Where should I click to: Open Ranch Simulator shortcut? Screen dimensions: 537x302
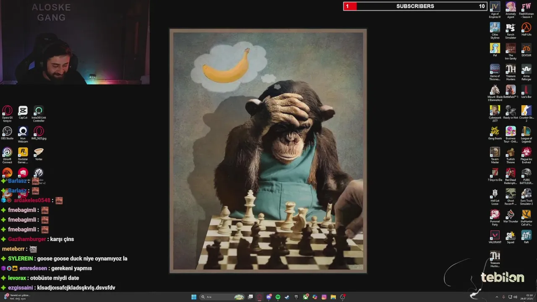coord(511,31)
